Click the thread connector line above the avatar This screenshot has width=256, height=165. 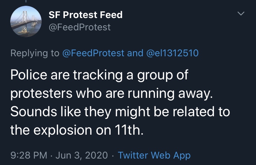click(x=26, y=2)
